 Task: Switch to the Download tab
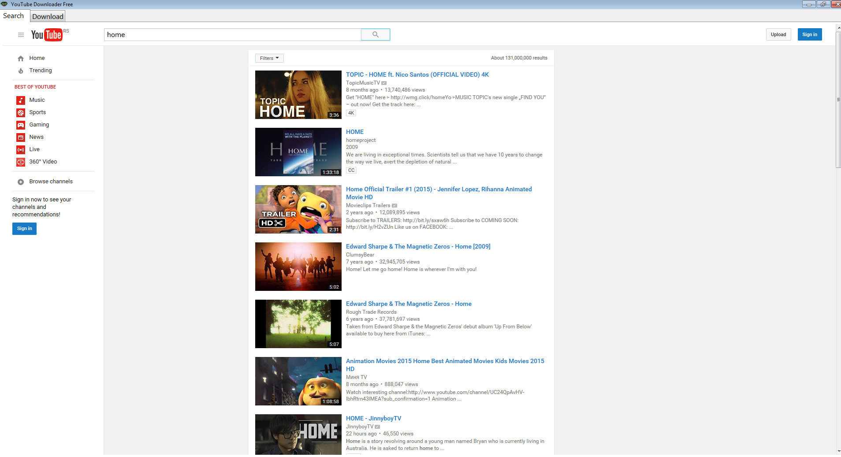click(x=48, y=16)
